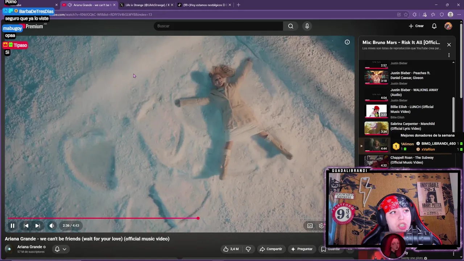This screenshot has height=261, width=464.
Task: Close the Life is Strange tab
Action: click(172, 5)
